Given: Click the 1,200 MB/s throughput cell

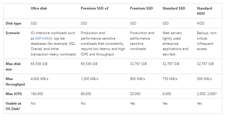Looking at the screenshot, I should click(x=89, y=79).
